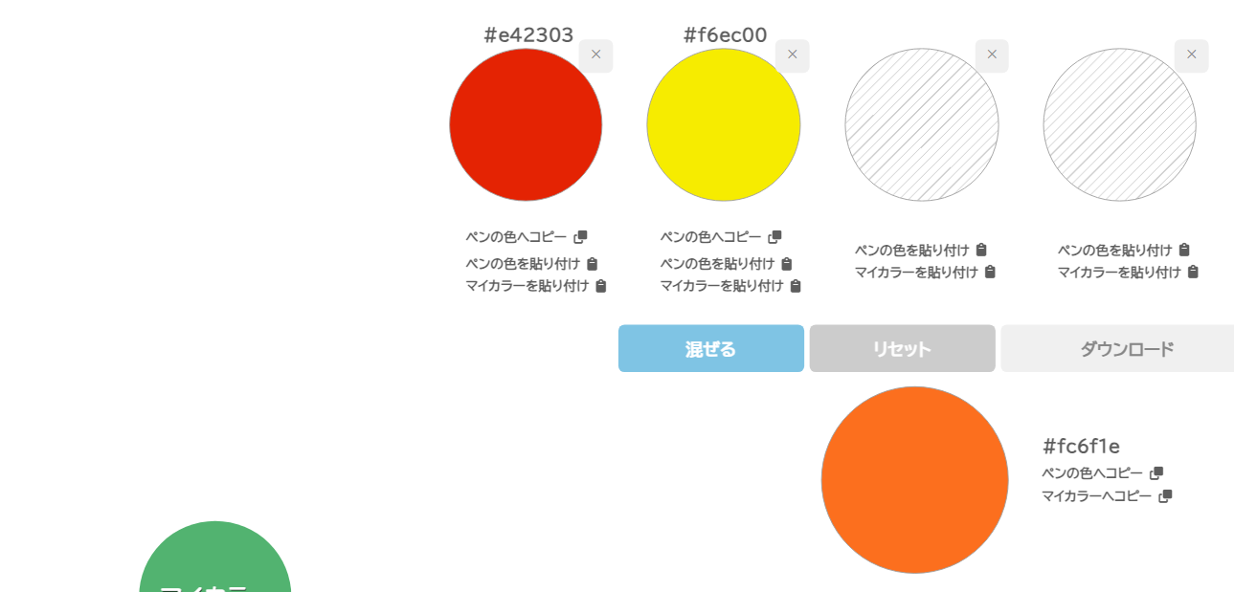The height and width of the screenshot is (592, 1234).
Task: Click paste pen color icon under third circle
Action: pos(980,250)
